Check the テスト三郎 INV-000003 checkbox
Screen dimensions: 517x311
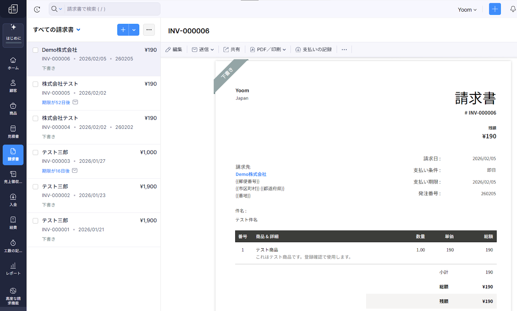[36, 152]
